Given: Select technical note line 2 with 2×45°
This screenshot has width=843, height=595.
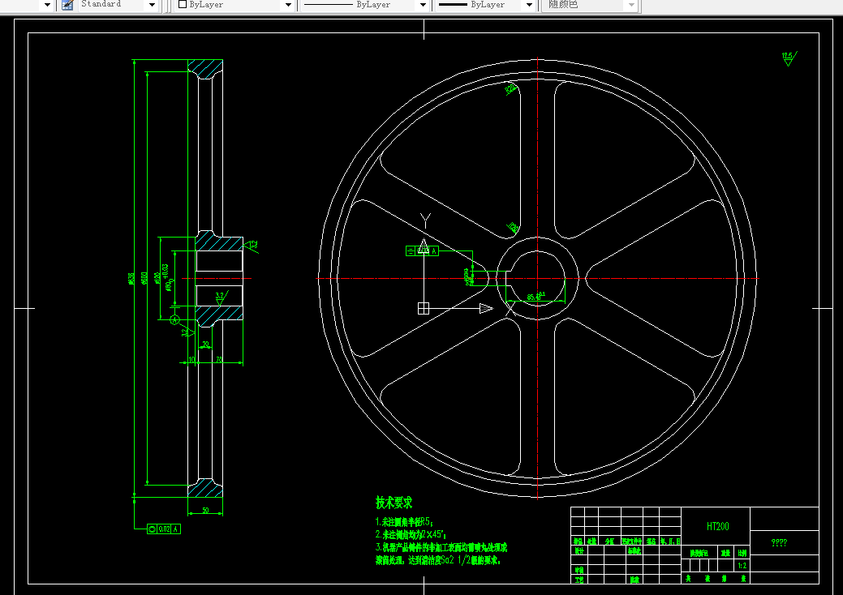Looking at the screenshot, I should (411, 534).
